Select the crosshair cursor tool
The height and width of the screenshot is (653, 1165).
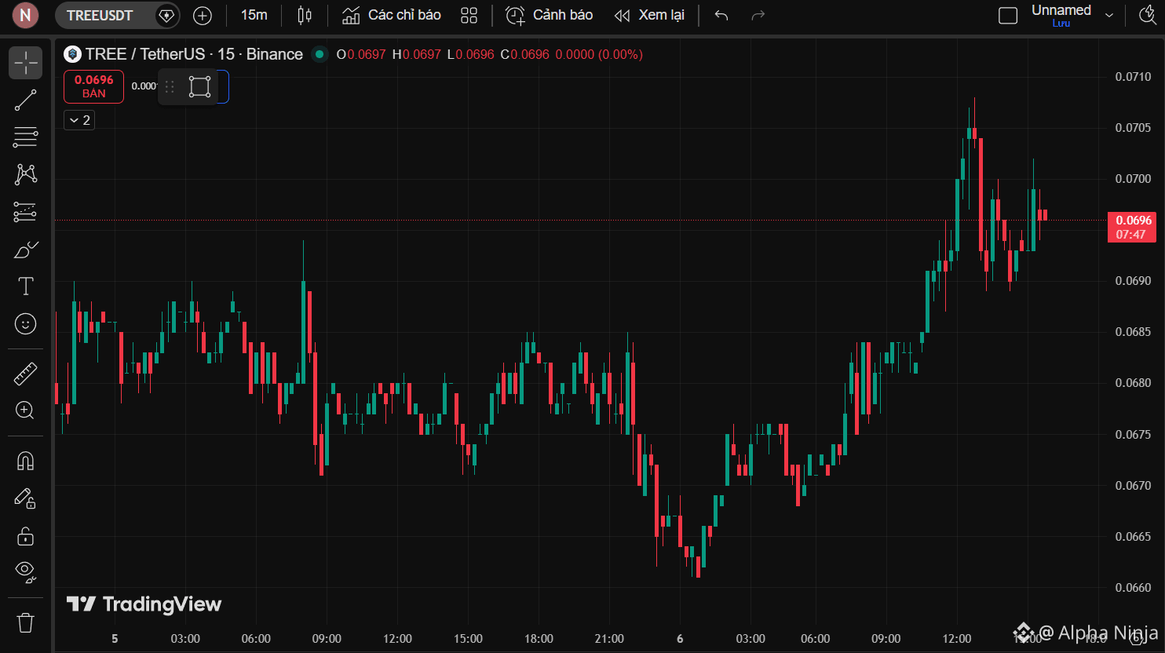tap(25, 63)
